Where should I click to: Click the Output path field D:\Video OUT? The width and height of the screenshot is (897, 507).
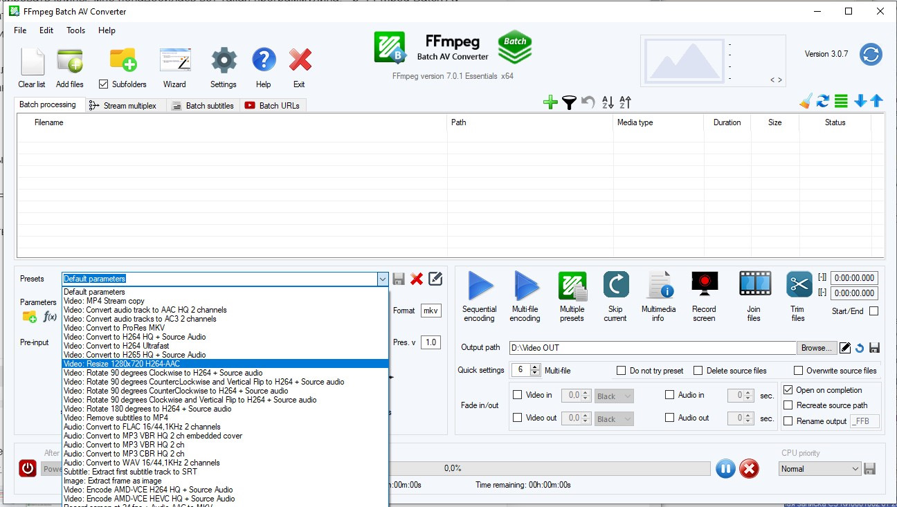(x=653, y=348)
